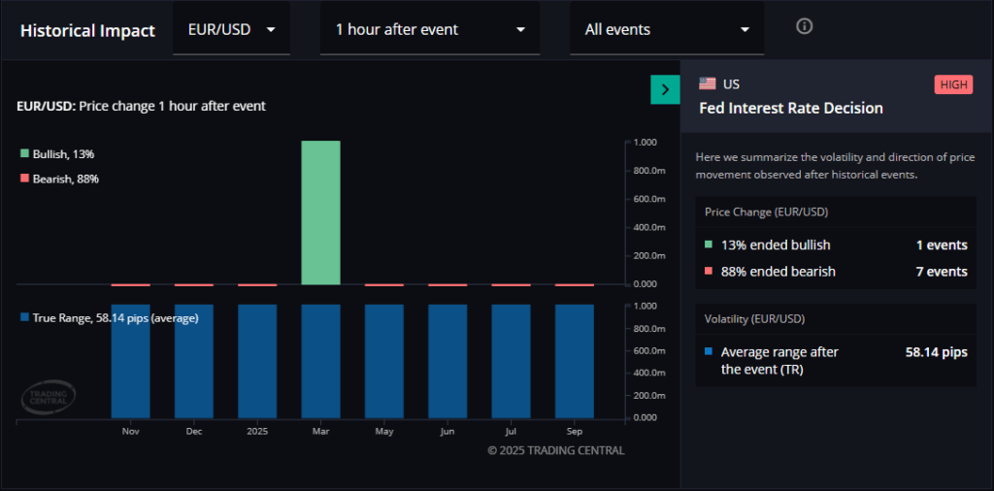Image resolution: width=994 pixels, height=491 pixels.
Task: Click the 7 events bearish count
Action: point(942,272)
